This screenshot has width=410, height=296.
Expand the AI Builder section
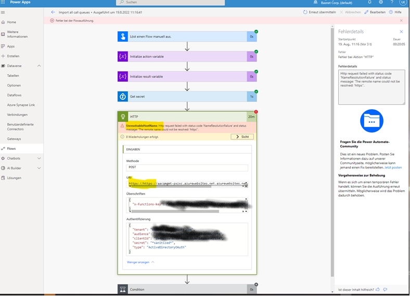pos(39,168)
